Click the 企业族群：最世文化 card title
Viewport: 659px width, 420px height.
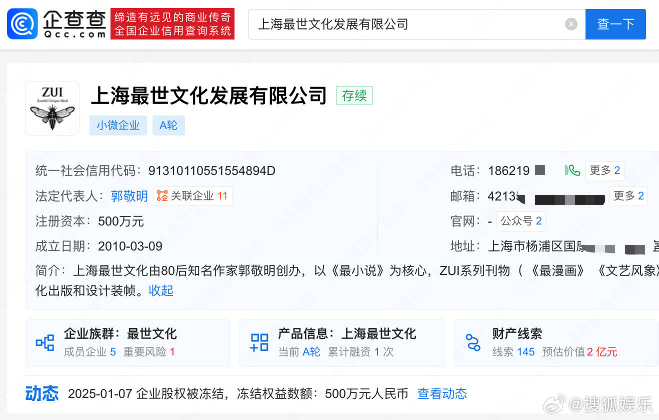click(120, 333)
